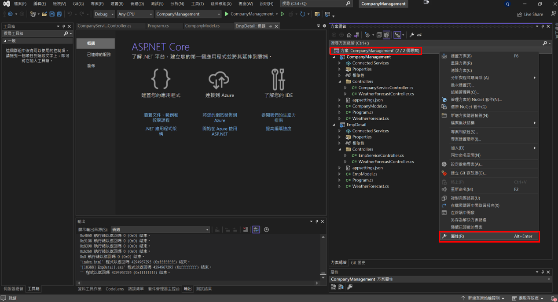Click 新增至原始檔控制 in status bar
This screenshot has width=558, height=302.
pos(483,298)
